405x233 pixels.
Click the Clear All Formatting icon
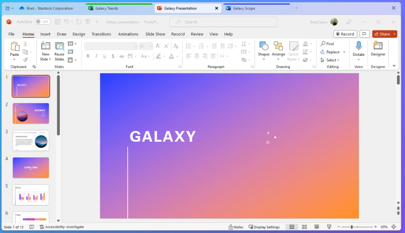pyautogui.click(x=176, y=46)
